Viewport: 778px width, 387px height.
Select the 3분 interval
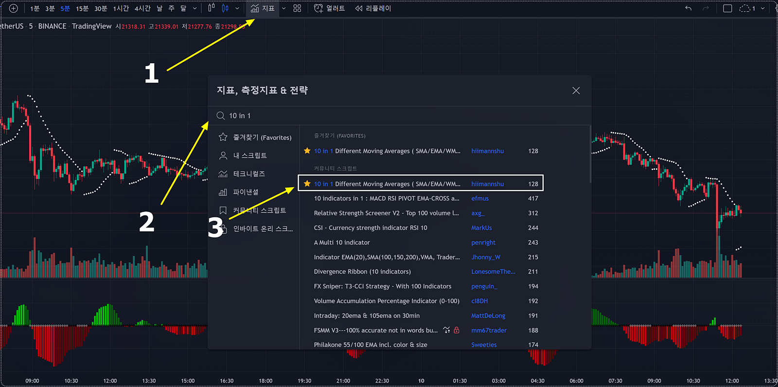(x=50, y=8)
